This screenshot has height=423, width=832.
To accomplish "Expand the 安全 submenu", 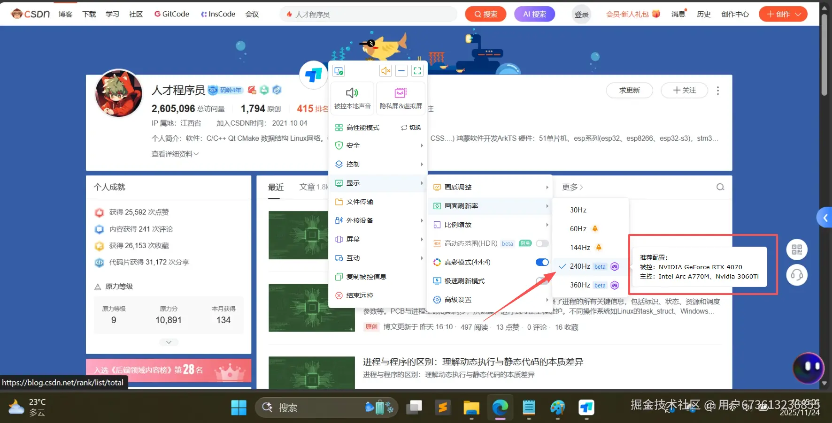I will pos(378,145).
